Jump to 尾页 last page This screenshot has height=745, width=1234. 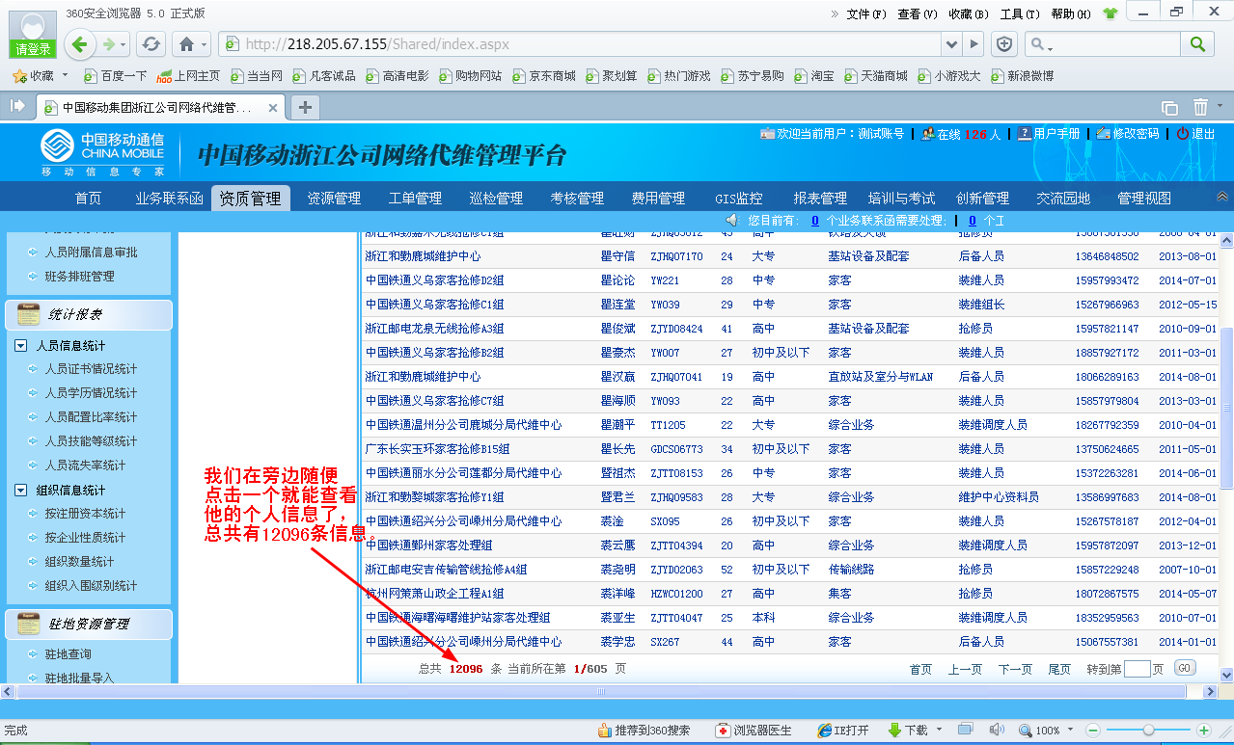[1059, 669]
